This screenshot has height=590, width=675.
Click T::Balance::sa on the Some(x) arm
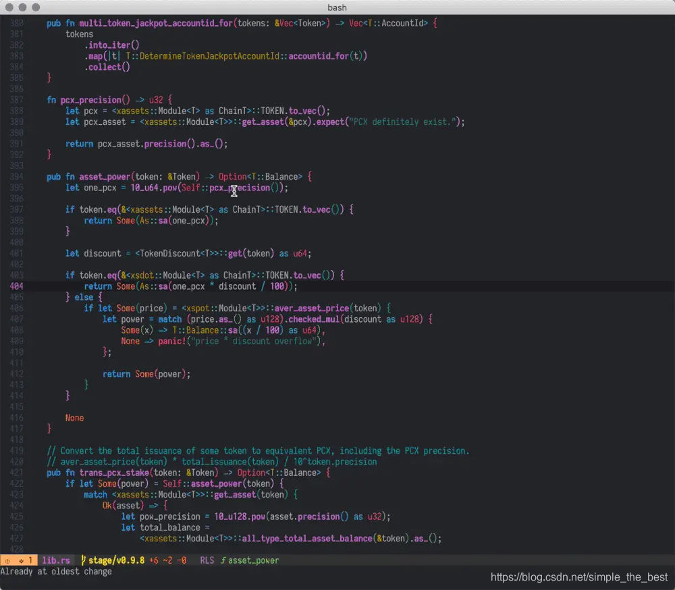point(205,330)
